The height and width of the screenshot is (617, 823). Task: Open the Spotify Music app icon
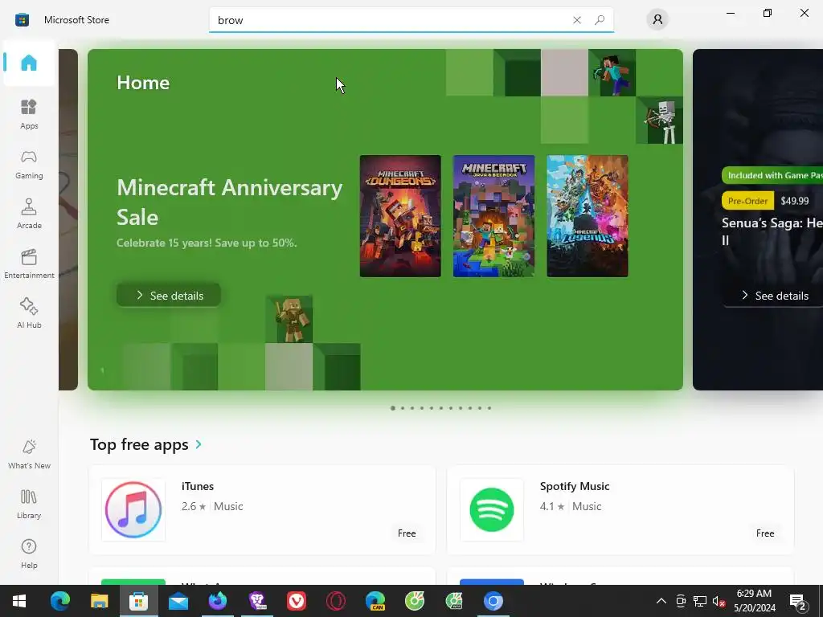(492, 510)
